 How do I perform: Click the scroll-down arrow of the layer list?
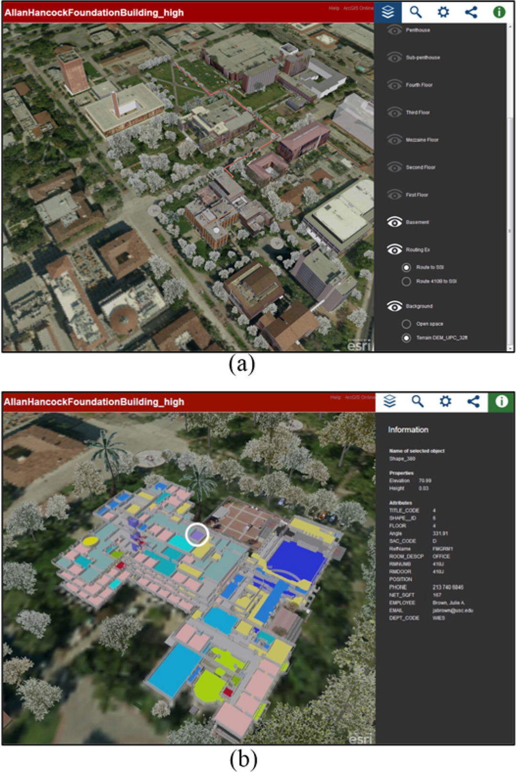tap(510, 348)
